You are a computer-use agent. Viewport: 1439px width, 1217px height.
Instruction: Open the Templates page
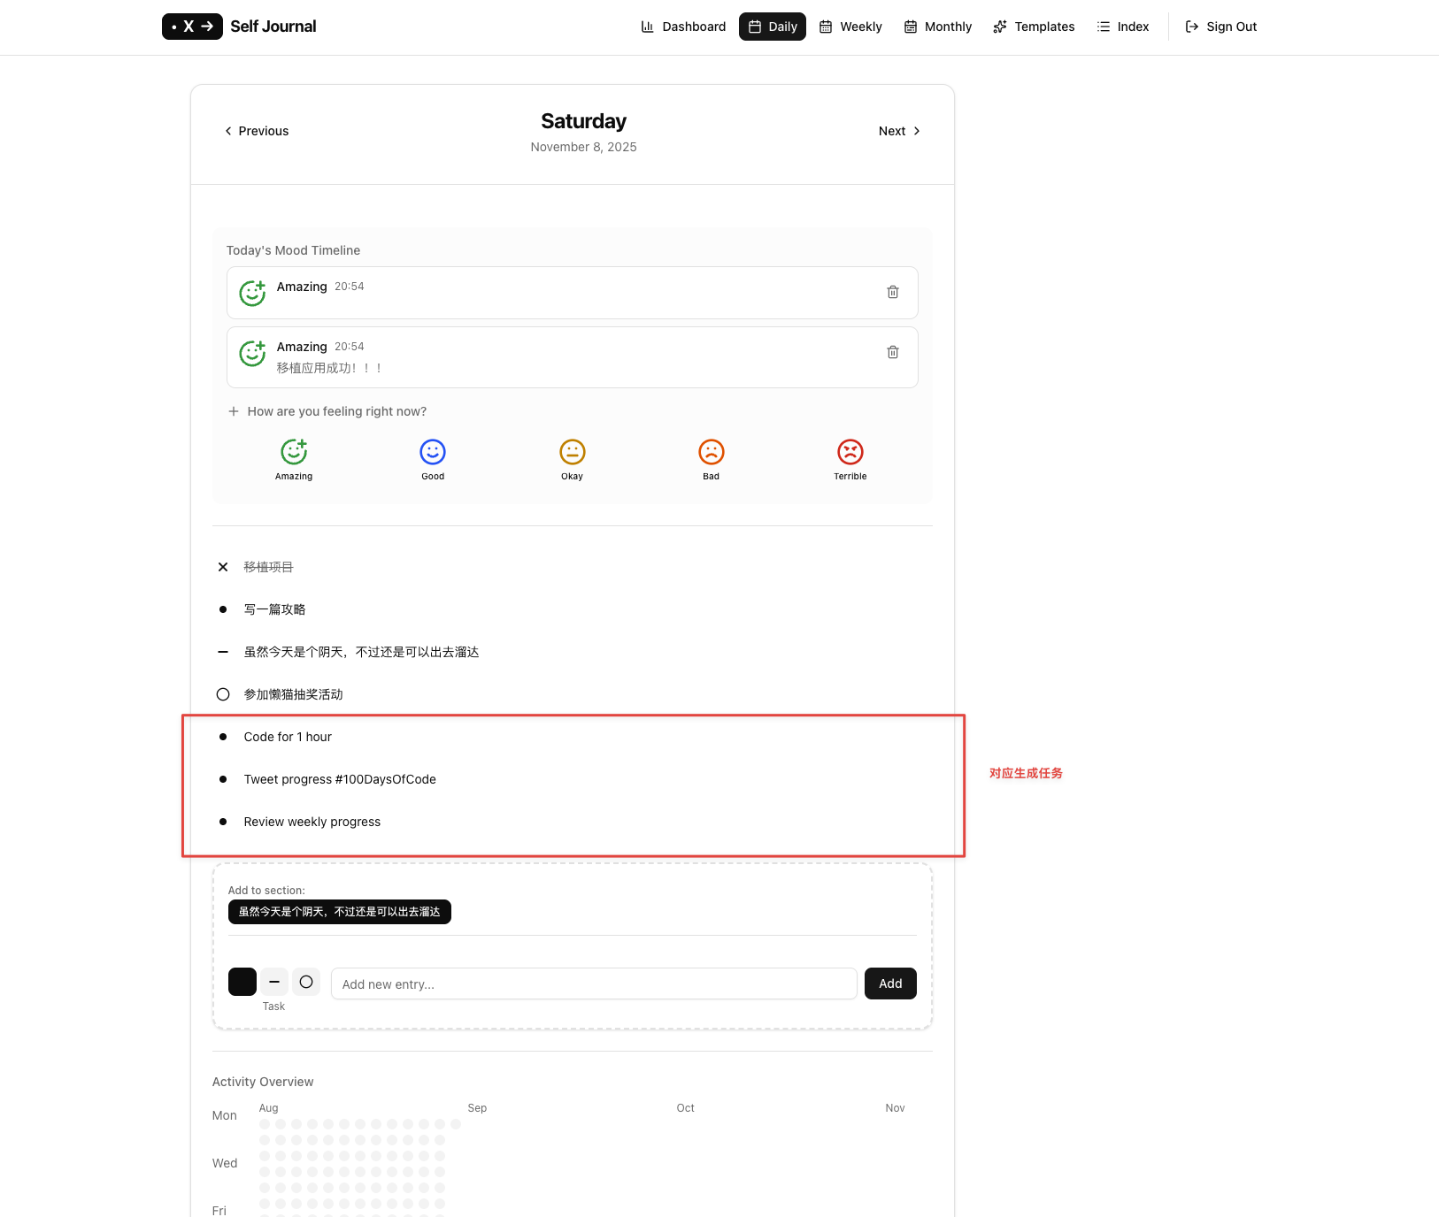[1035, 27]
